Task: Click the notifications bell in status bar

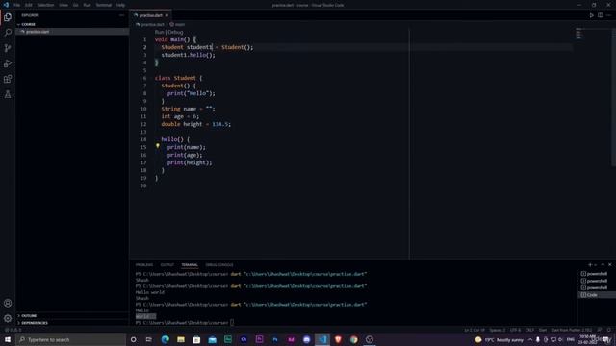Action: click(608, 330)
